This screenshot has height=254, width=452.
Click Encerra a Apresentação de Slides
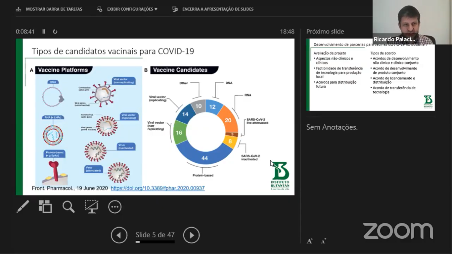click(x=218, y=9)
